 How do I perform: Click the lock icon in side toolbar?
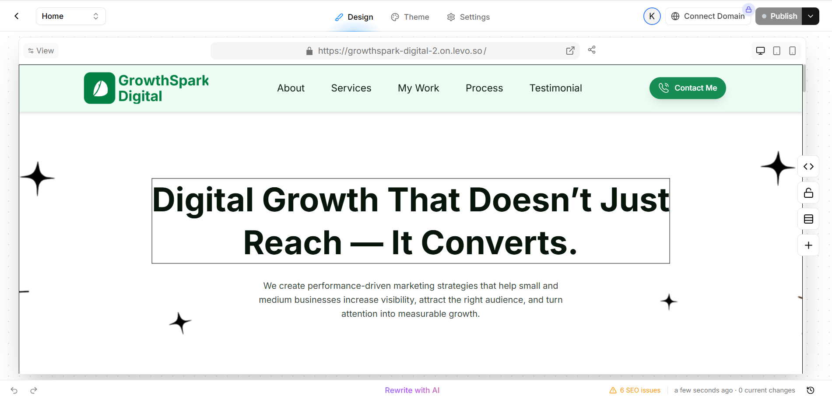point(808,193)
